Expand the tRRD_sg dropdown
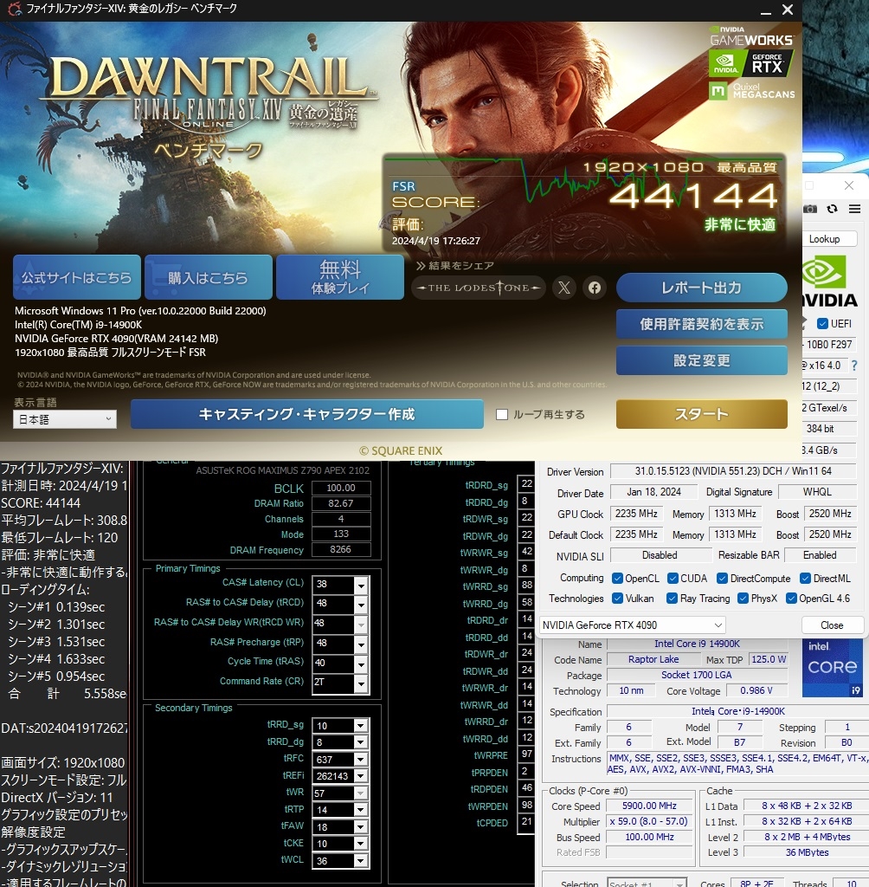869x887 pixels. (361, 726)
